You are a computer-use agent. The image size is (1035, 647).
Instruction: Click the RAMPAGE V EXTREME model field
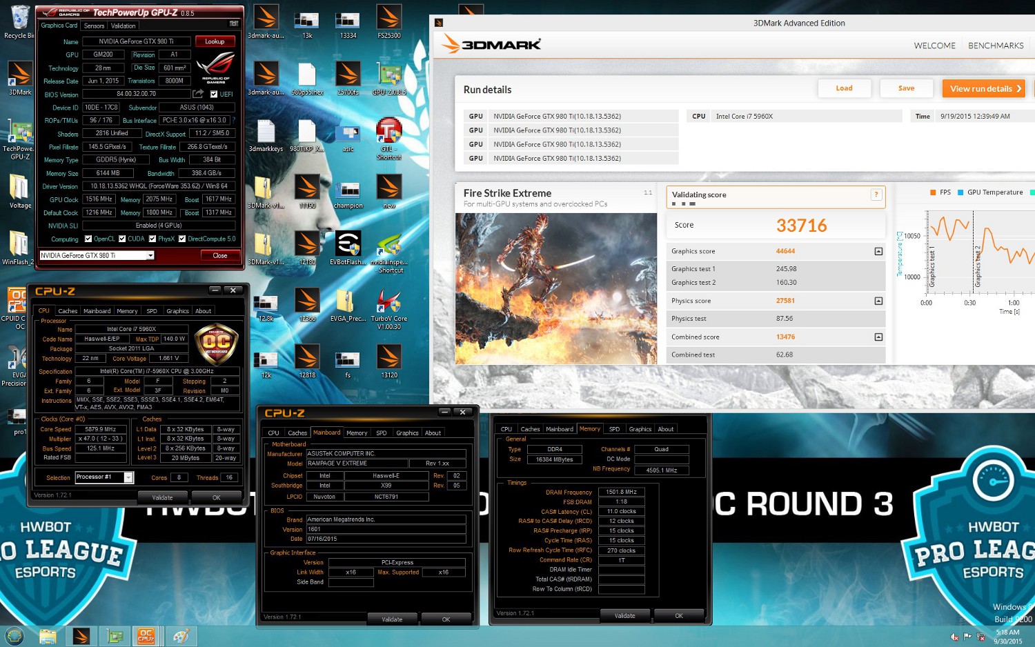pos(356,464)
